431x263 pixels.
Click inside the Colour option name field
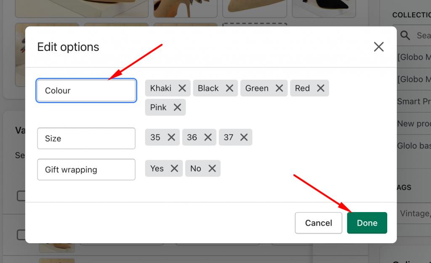(x=86, y=90)
